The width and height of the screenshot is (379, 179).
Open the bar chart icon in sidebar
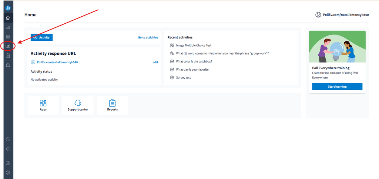click(x=8, y=27)
